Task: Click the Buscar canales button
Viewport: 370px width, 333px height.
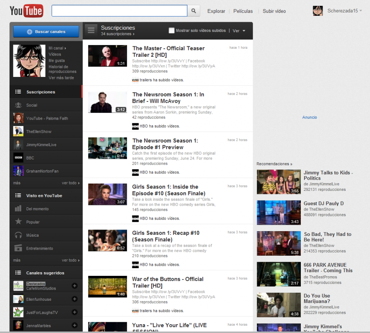Action: click(x=46, y=31)
